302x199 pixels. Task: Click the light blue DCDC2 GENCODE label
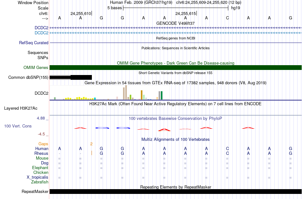[41, 33]
